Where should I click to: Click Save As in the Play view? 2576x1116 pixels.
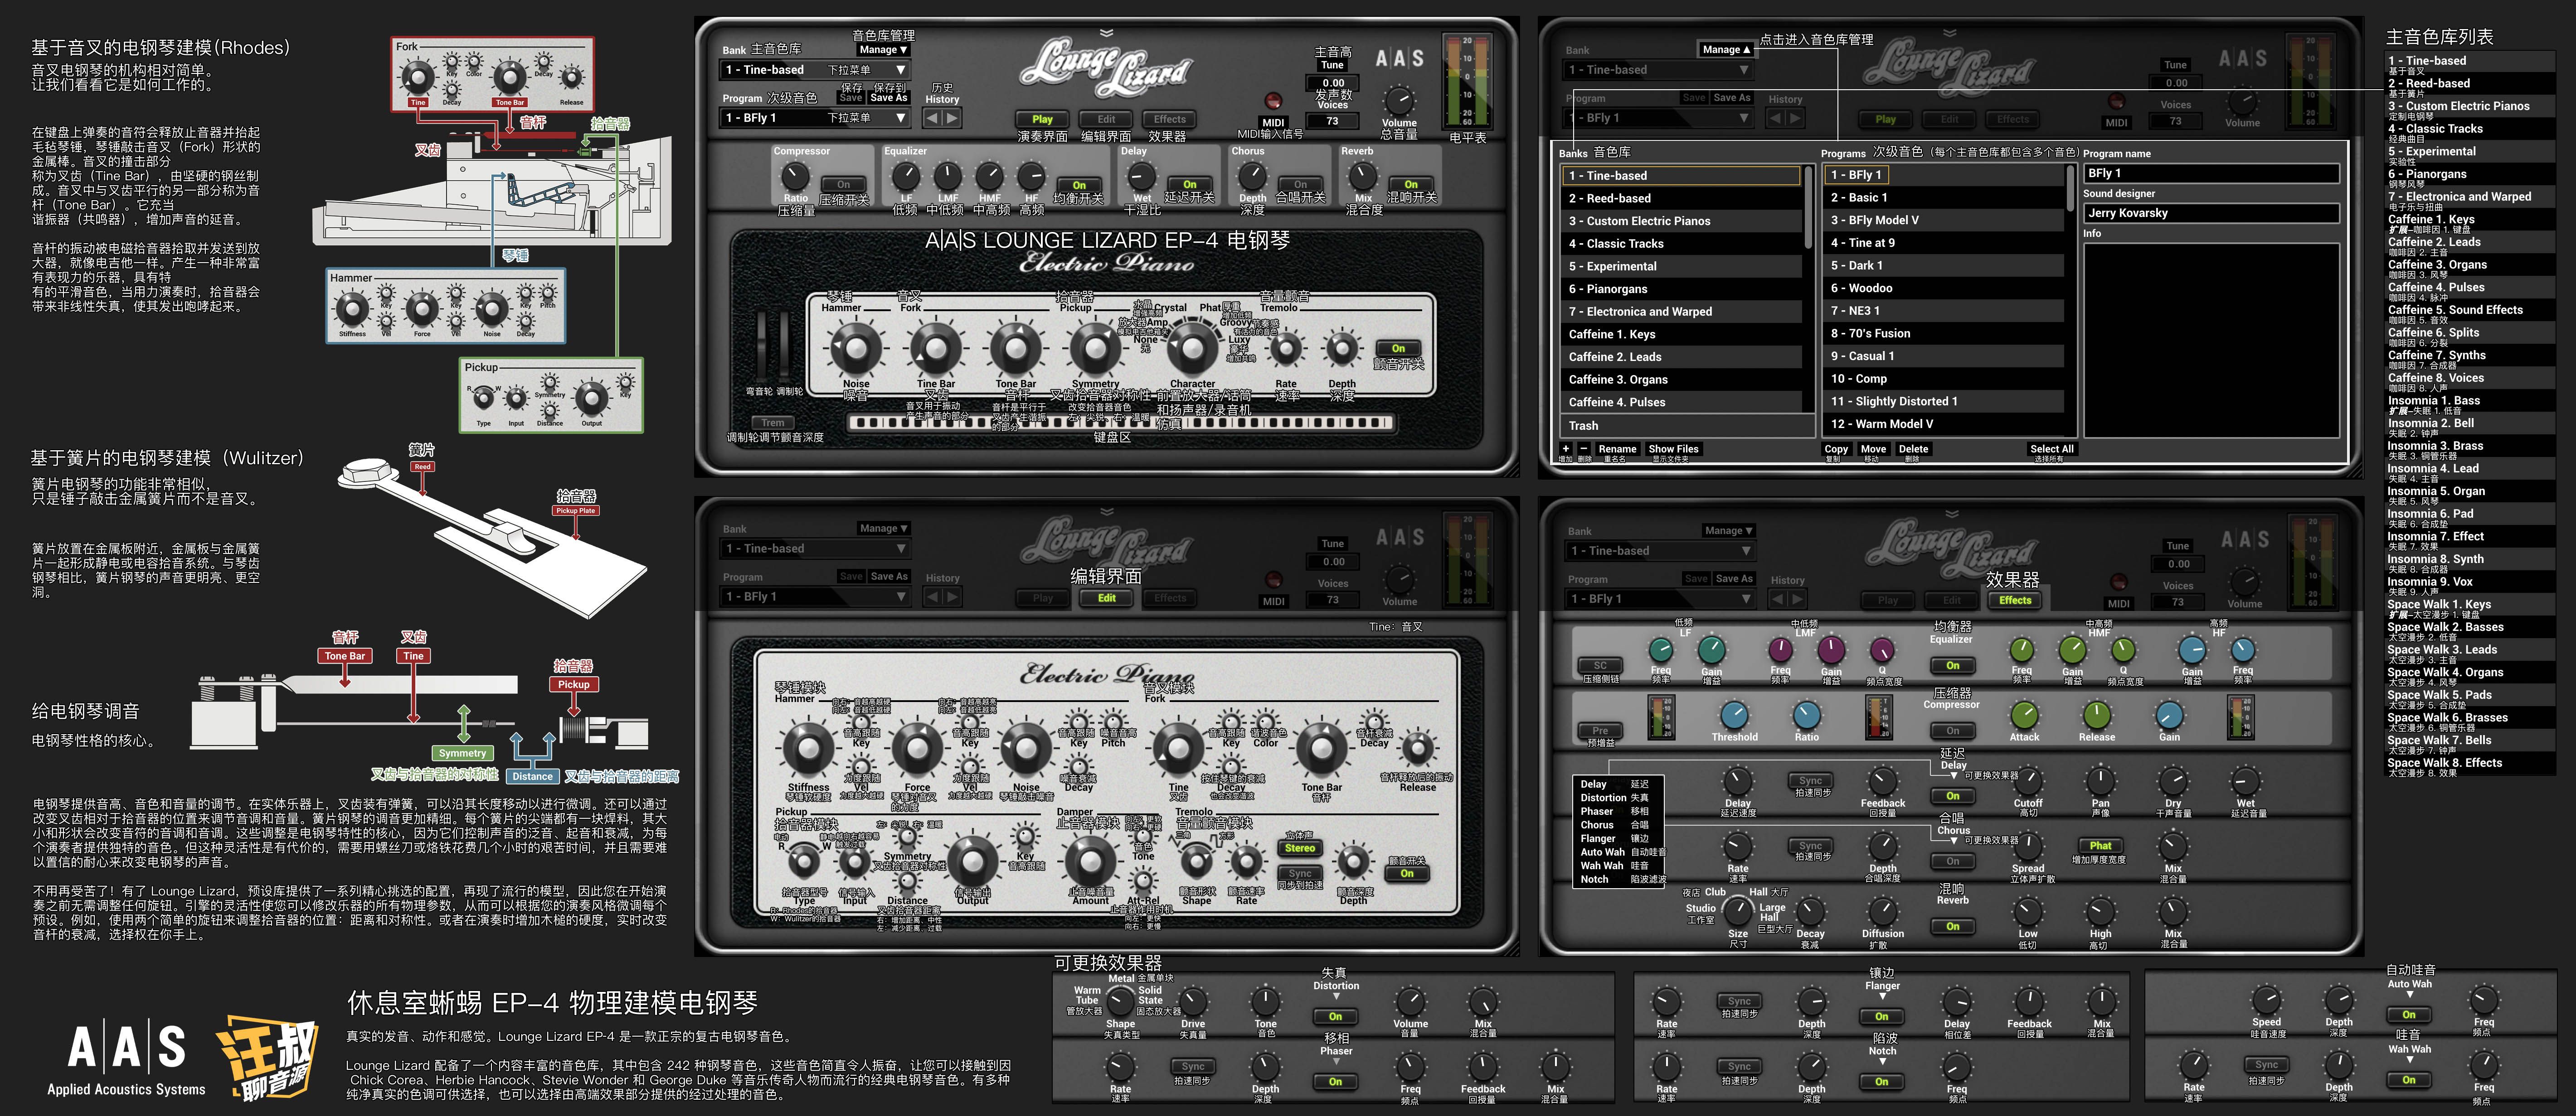(x=888, y=98)
